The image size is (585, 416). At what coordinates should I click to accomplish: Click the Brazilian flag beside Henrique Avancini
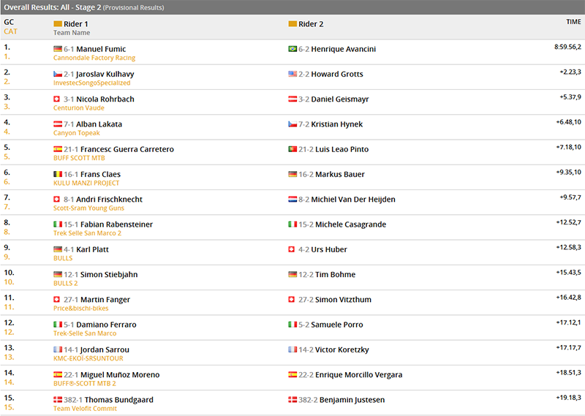(x=292, y=49)
